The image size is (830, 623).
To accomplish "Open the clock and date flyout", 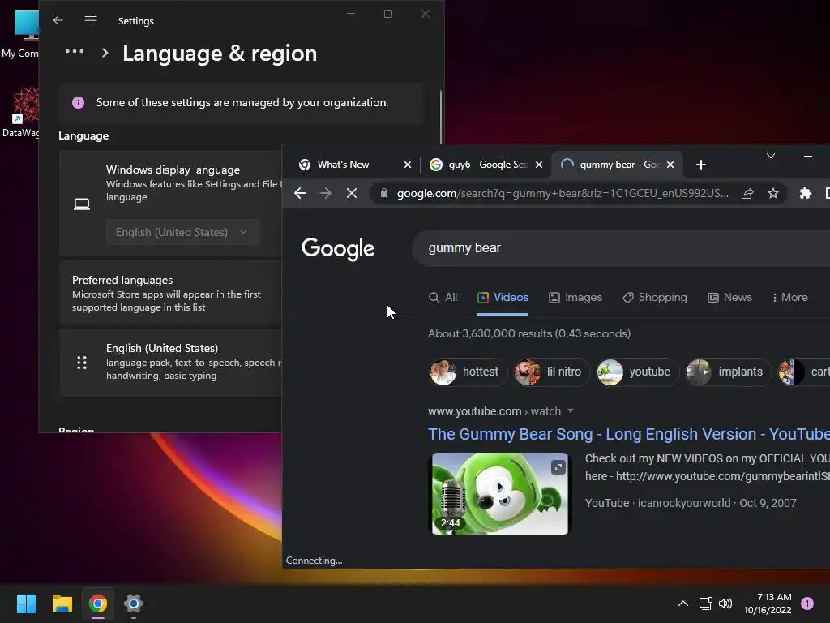I will (x=768, y=604).
